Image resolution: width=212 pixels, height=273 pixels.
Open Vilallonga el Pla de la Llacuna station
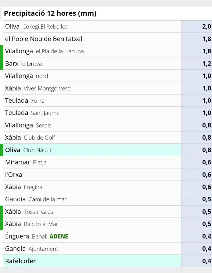click(x=107, y=51)
